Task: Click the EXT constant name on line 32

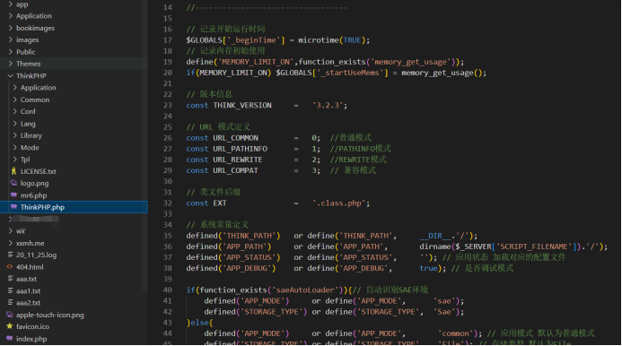Action: click(220, 203)
